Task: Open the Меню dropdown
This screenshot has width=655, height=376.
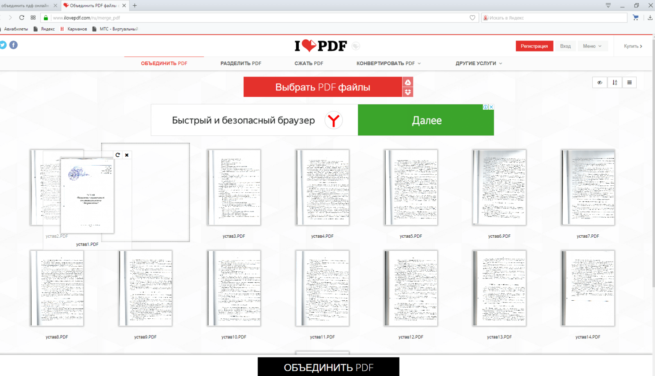Action: 592,46
